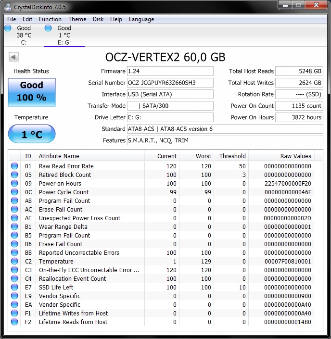331x339 pixels.
Task: Click status orb for Power-on Hours row
Action: point(14,183)
